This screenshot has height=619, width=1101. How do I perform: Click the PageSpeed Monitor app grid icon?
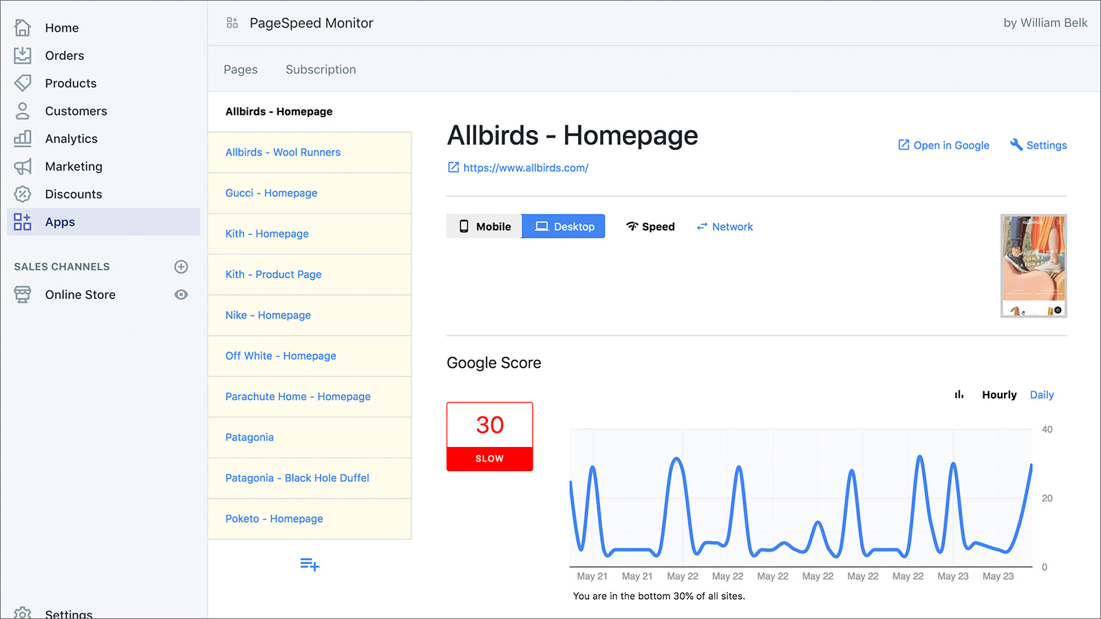tap(233, 23)
